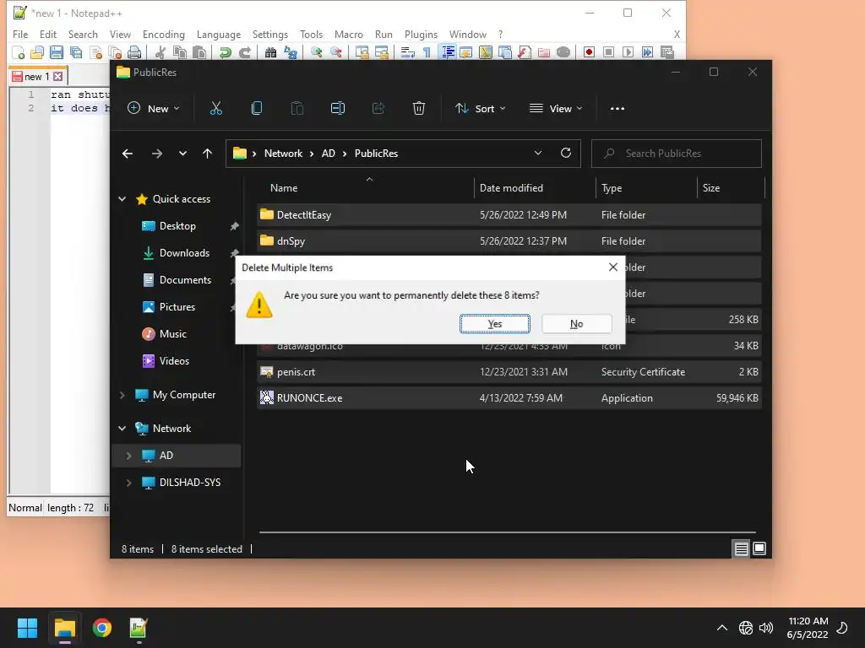Open the Encoding menu in Notepad++

click(x=163, y=34)
